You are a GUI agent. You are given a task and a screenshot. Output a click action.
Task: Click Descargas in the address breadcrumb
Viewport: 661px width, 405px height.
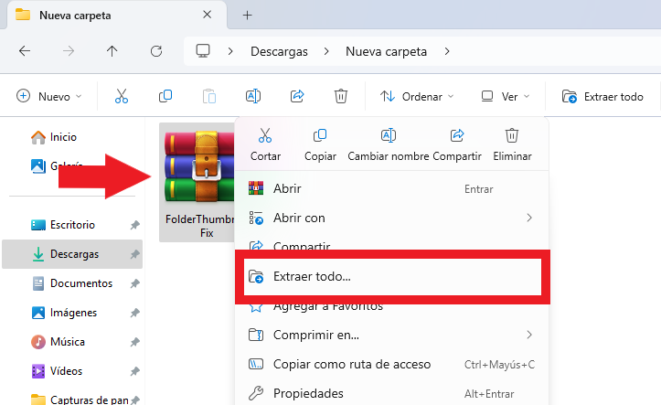point(279,51)
